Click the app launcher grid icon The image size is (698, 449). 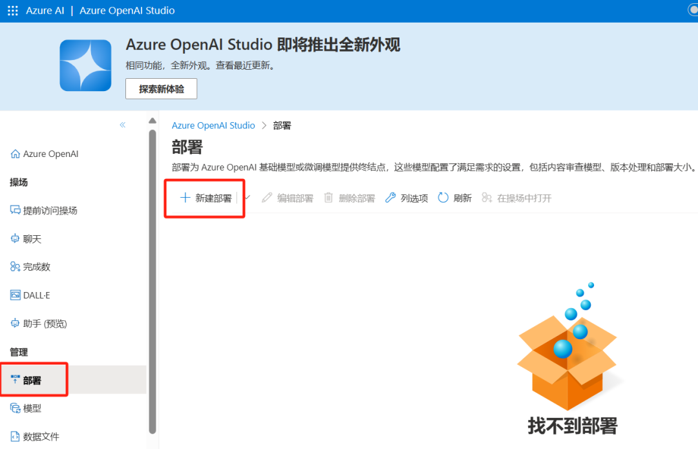pos(13,11)
